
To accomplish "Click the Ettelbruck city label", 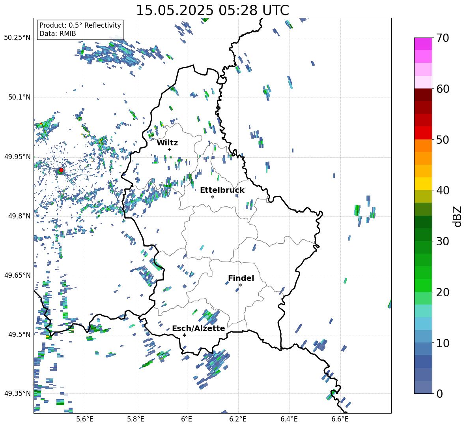I will point(222,190).
